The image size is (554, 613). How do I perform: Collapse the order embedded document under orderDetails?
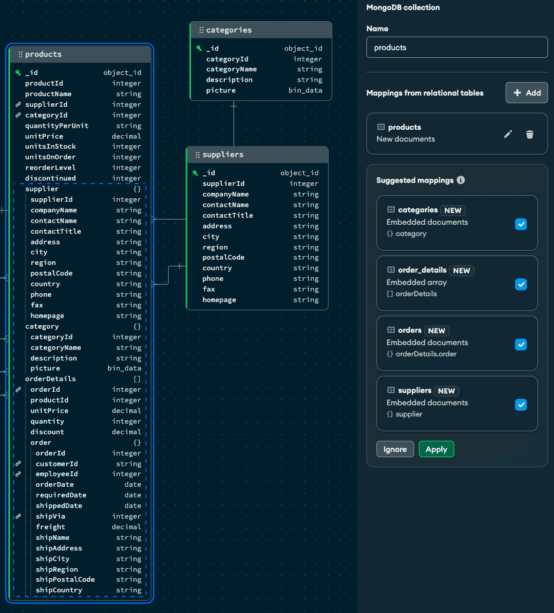136,442
